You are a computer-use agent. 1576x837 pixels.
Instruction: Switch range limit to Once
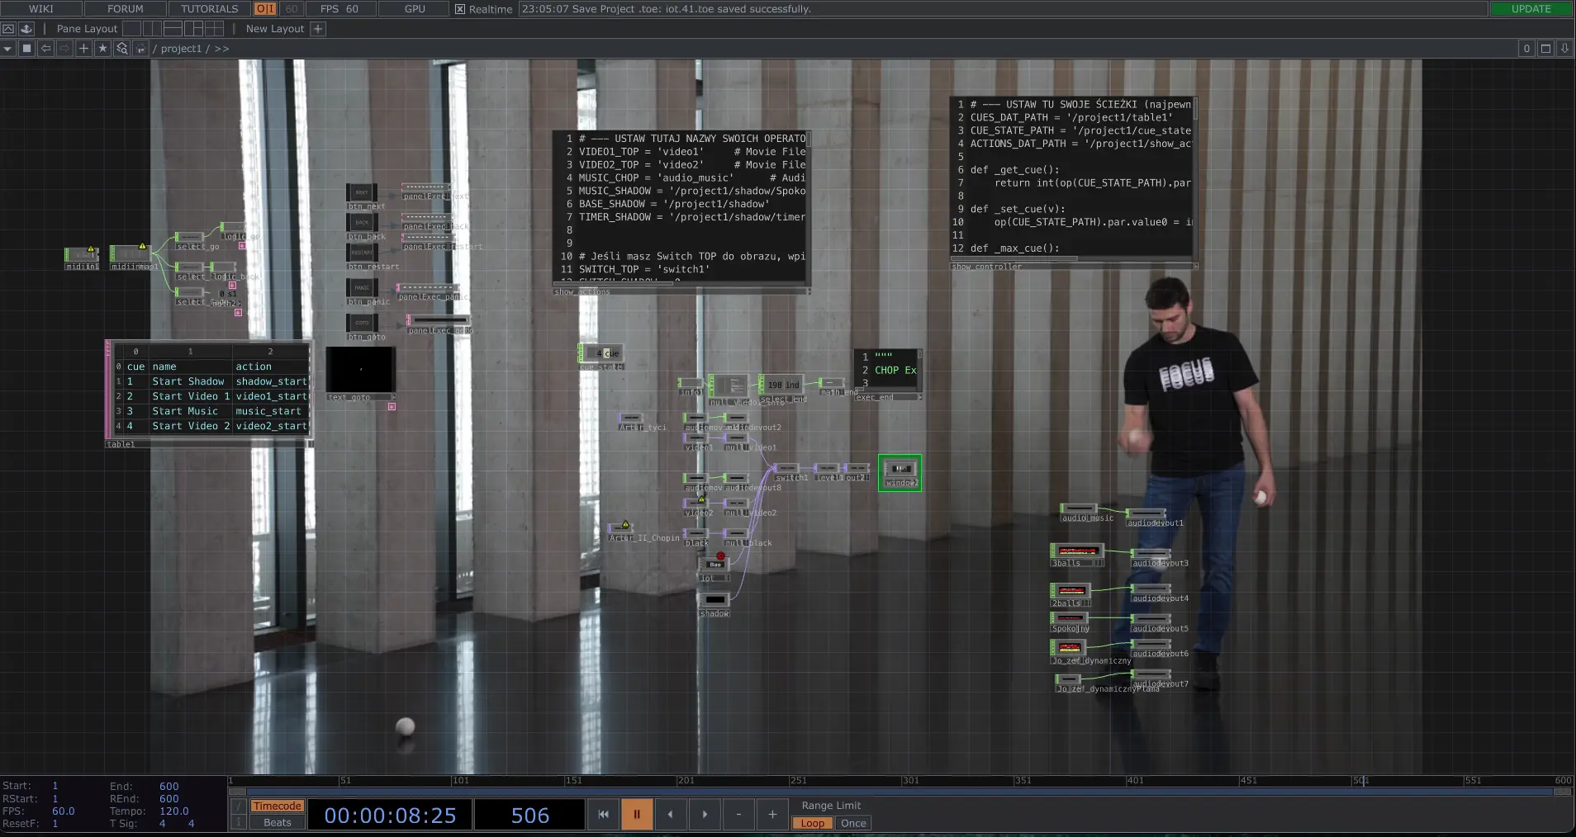pyautogui.click(x=852, y=823)
